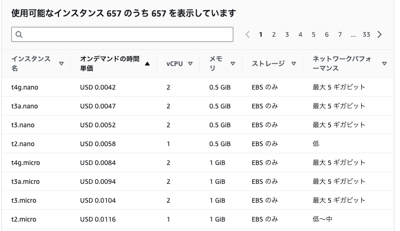This screenshot has height=231, width=400.
Task: Click the search magnifier icon
Action: [x=19, y=34]
